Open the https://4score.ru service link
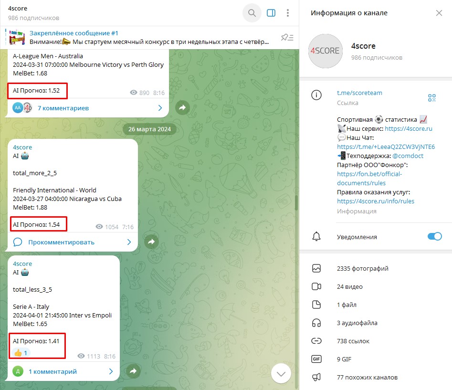 coord(408,129)
